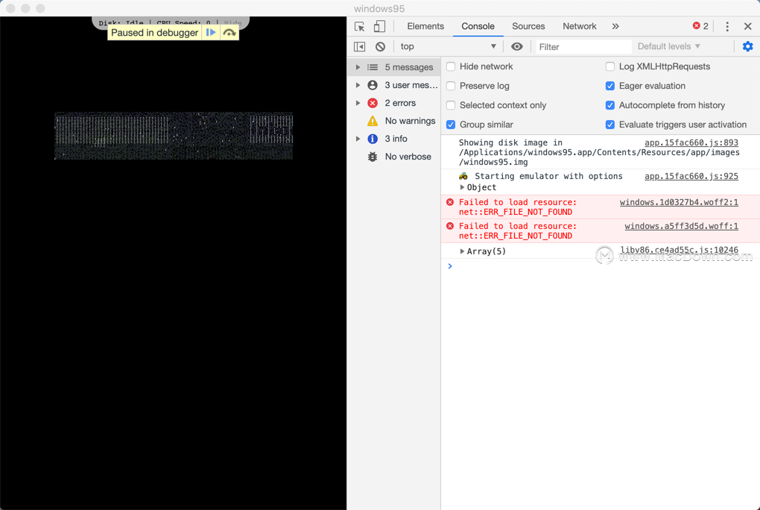The width and height of the screenshot is (760, 510).
Task: Open the red error count badge
Action: [x=700, y=26]
